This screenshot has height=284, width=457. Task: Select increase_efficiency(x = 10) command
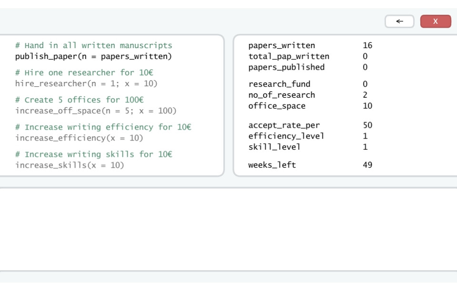pos(79,138)
